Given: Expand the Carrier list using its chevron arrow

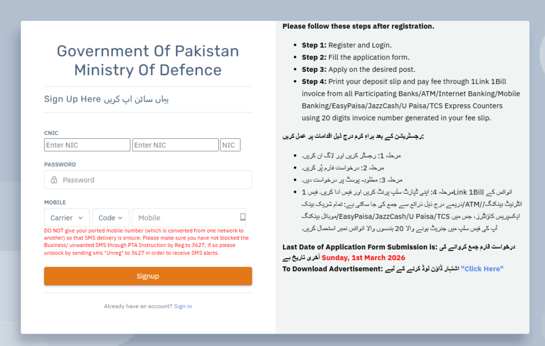Looking at the screenshot, I should point(81,218).
